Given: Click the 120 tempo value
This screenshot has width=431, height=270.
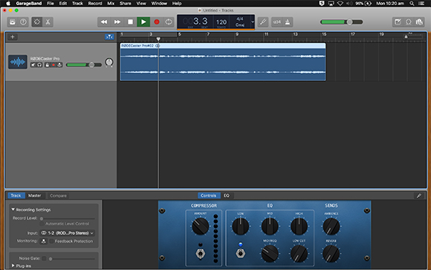Looking at the screenshot, I should (221, 22).
